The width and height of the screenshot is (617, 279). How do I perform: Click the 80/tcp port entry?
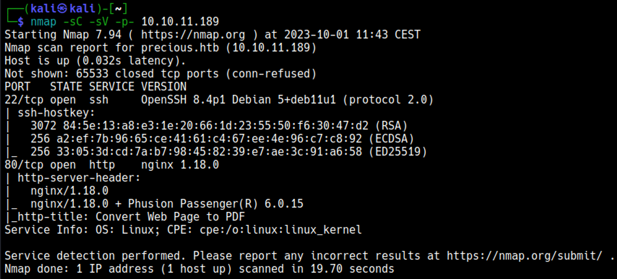point(24,165)
